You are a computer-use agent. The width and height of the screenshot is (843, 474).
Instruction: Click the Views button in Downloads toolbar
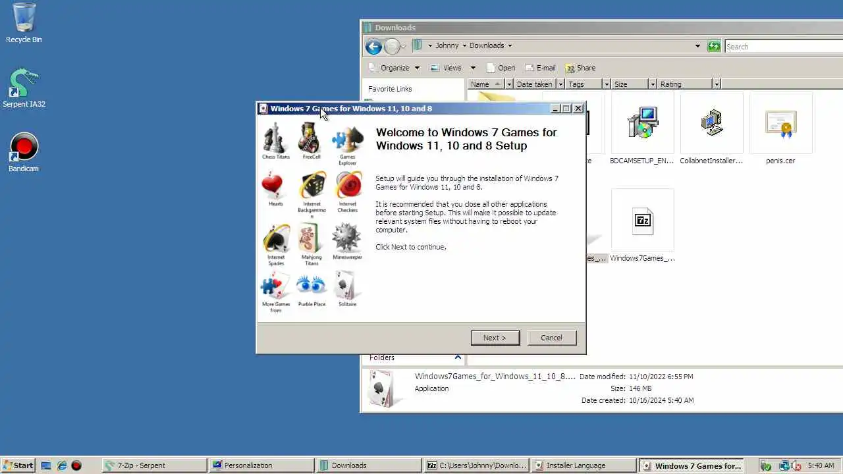click(446, 68)
